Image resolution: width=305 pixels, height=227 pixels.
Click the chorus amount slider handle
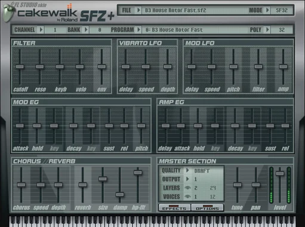(x=21, y=185)
